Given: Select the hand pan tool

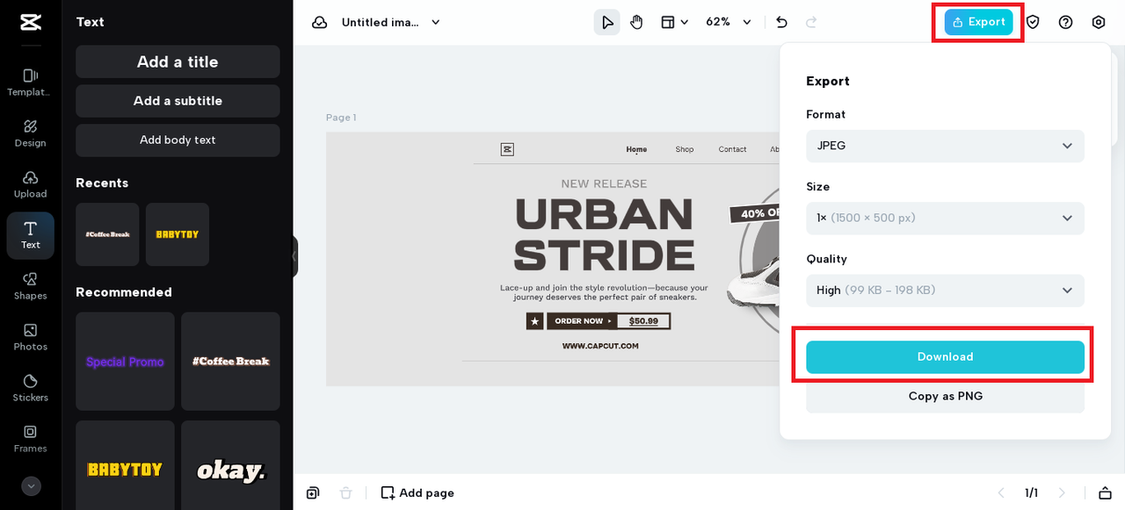Looking at the screenshot, I should click(636, 22).
